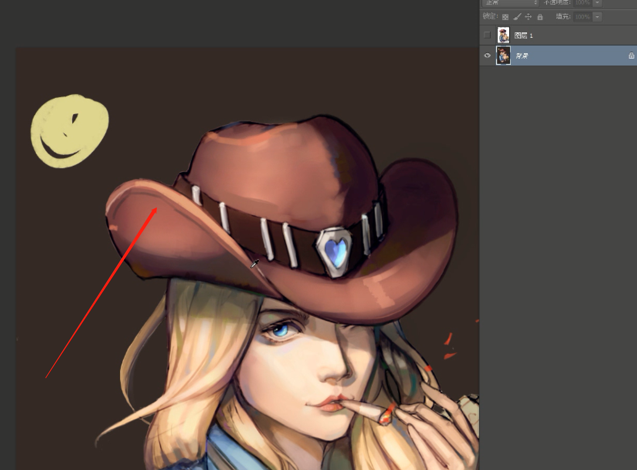
Task: Open the blend mode dropdown
Action: click(510, 3)
